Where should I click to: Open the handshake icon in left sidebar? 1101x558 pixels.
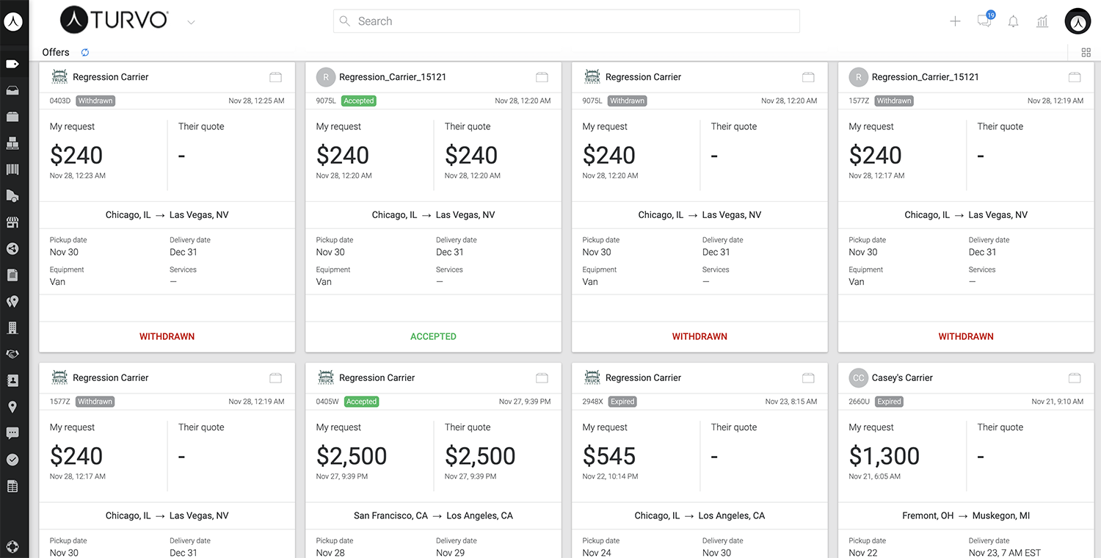(x=12, y=354)
